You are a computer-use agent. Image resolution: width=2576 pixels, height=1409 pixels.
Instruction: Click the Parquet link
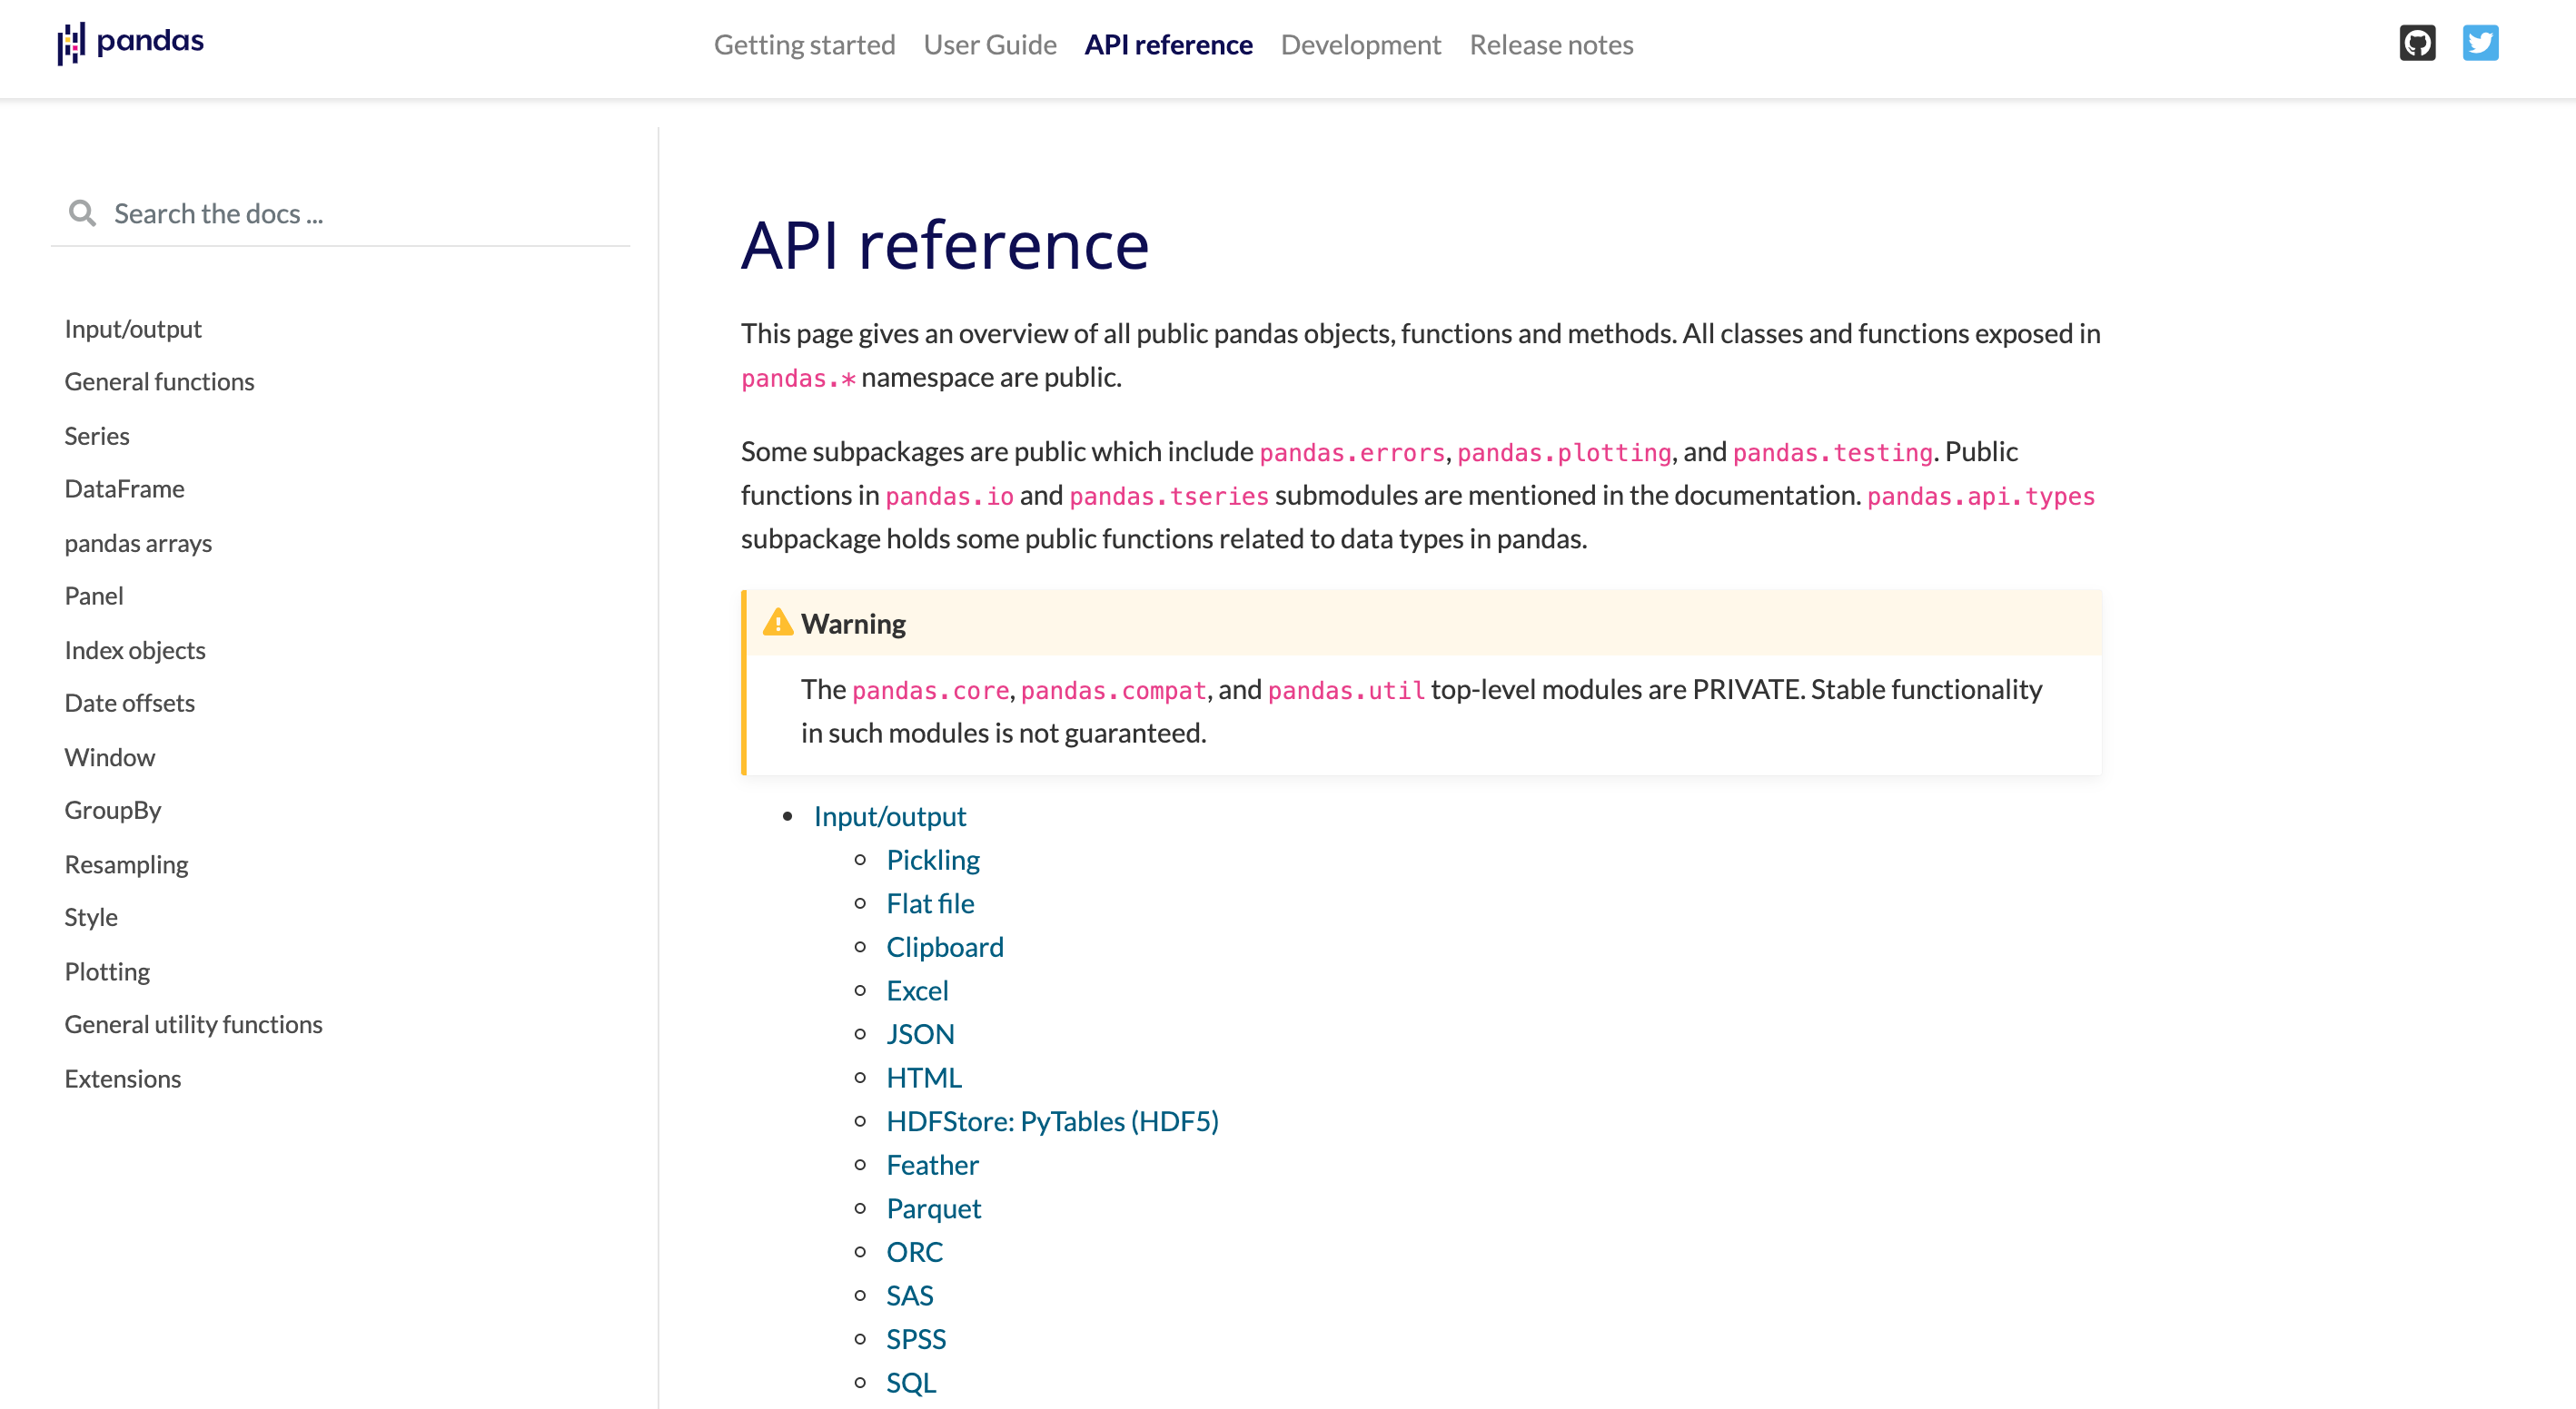point(933,1207)
